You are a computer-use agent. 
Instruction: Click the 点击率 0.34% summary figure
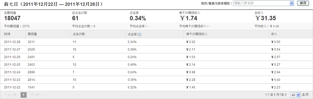[x=138, y=18]
